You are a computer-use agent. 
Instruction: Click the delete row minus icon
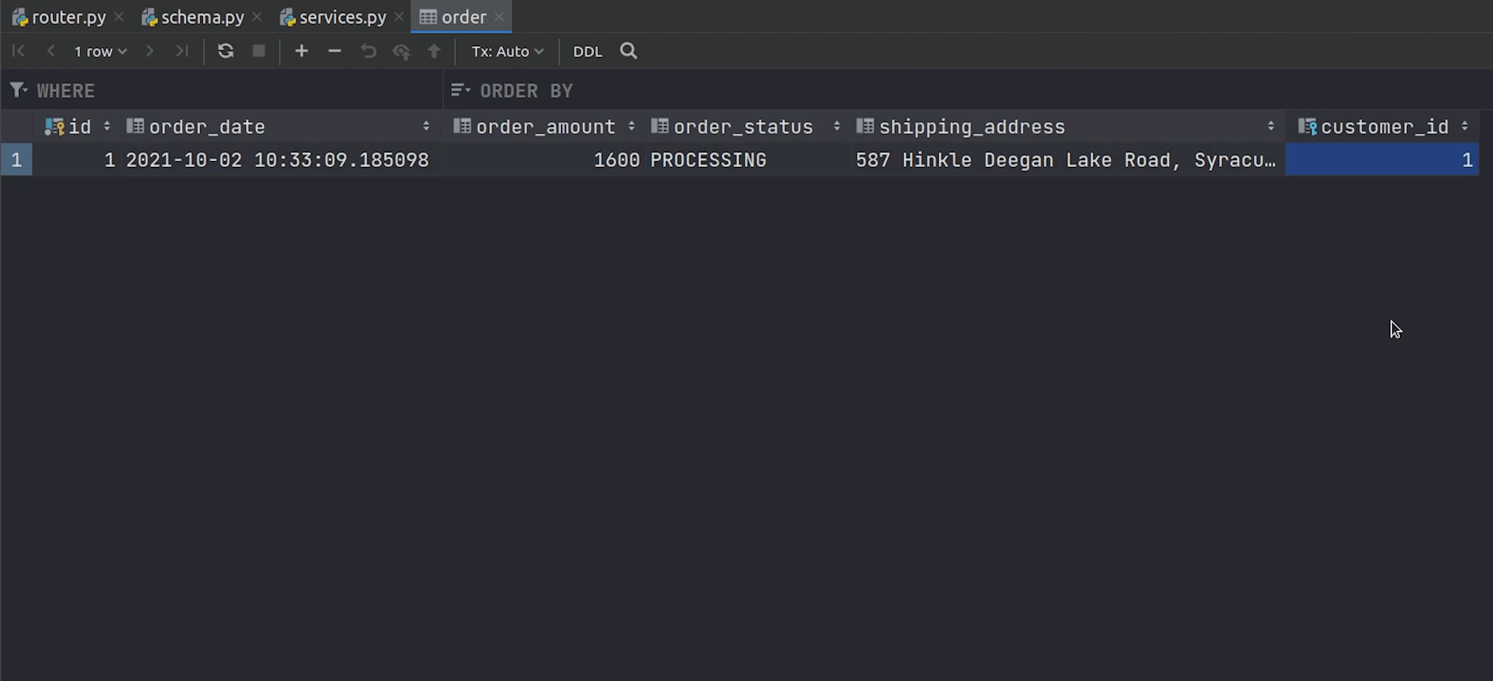334,51
